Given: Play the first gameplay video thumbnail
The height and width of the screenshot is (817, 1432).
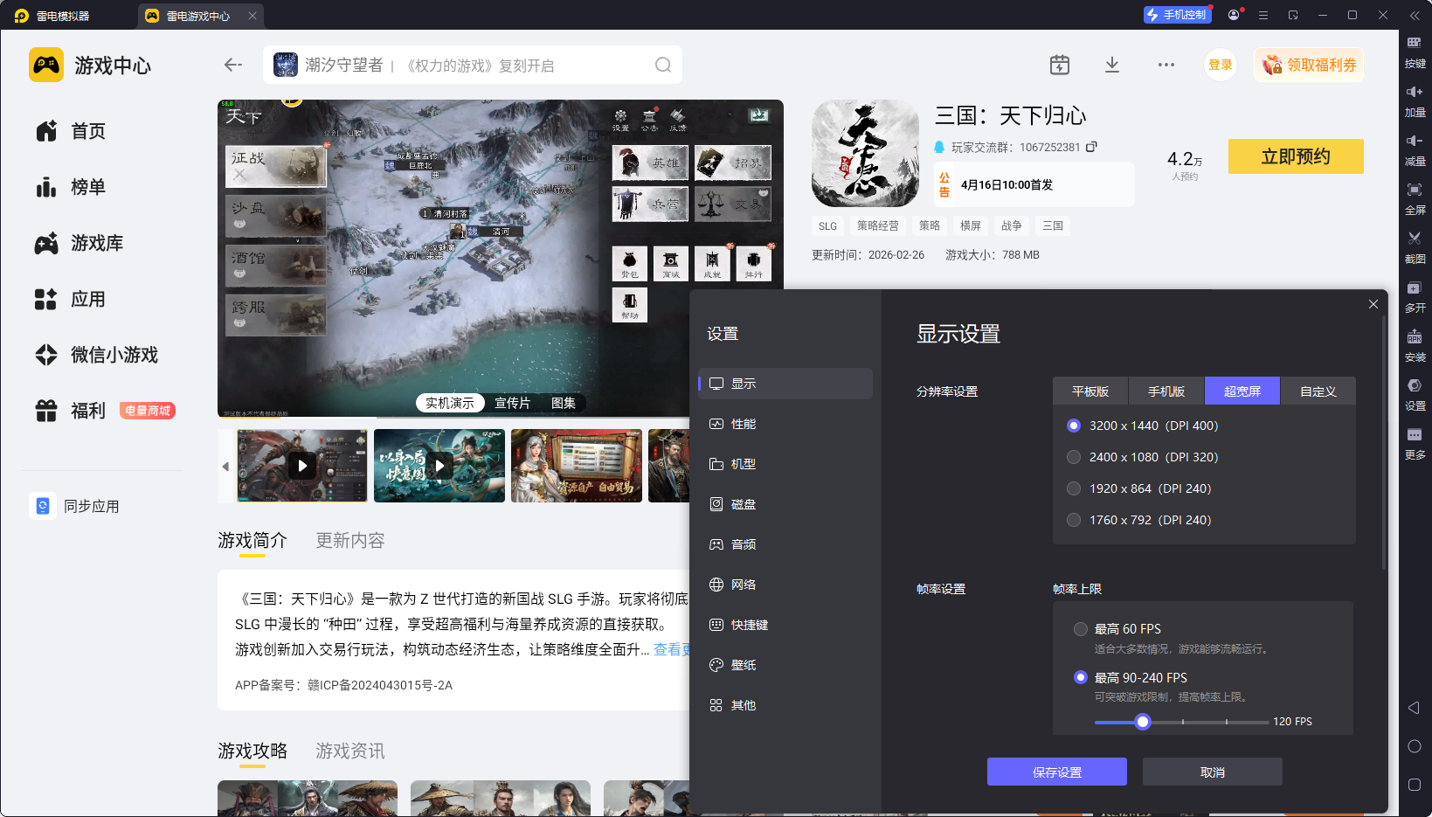Looking at the screenshot, I should [302, 466].
